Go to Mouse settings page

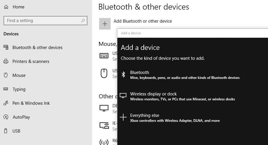coord(19,75)
